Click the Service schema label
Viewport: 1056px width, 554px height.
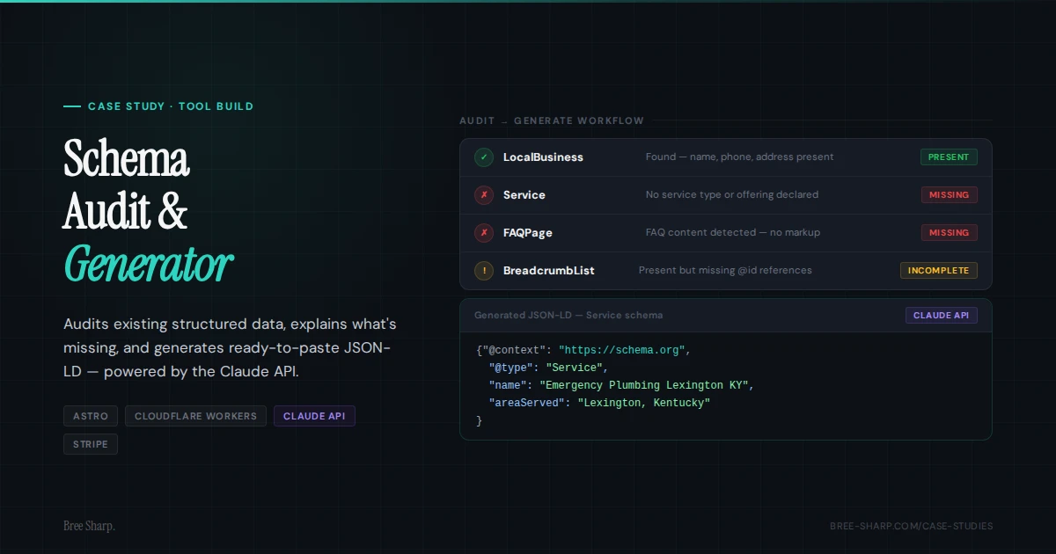pos(524,195)
